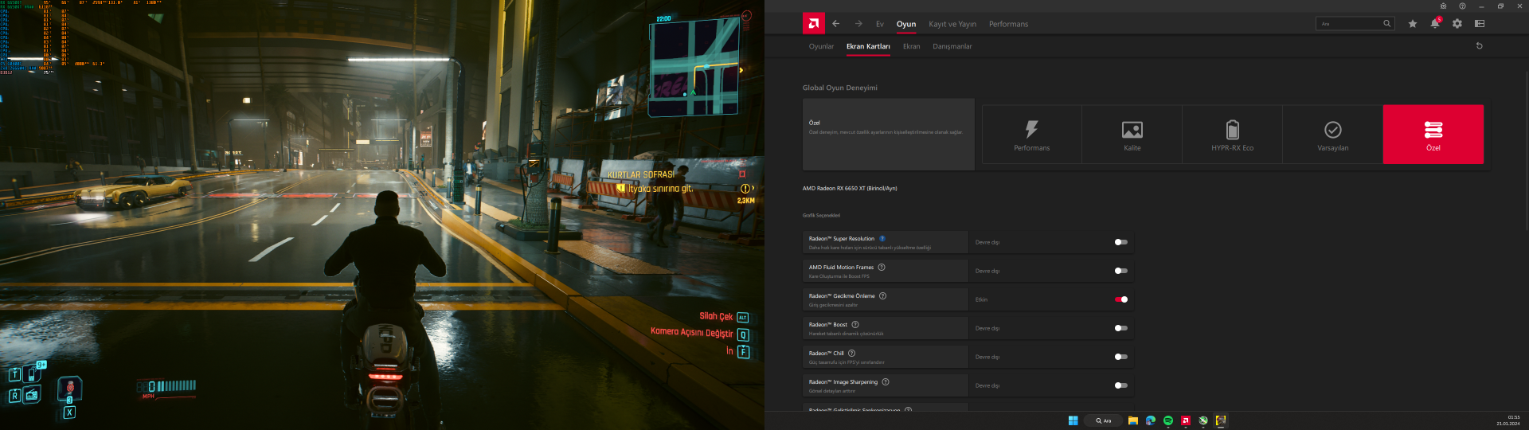Open favorites star icon
The image size is (1529, 430).
point(1413,24)
